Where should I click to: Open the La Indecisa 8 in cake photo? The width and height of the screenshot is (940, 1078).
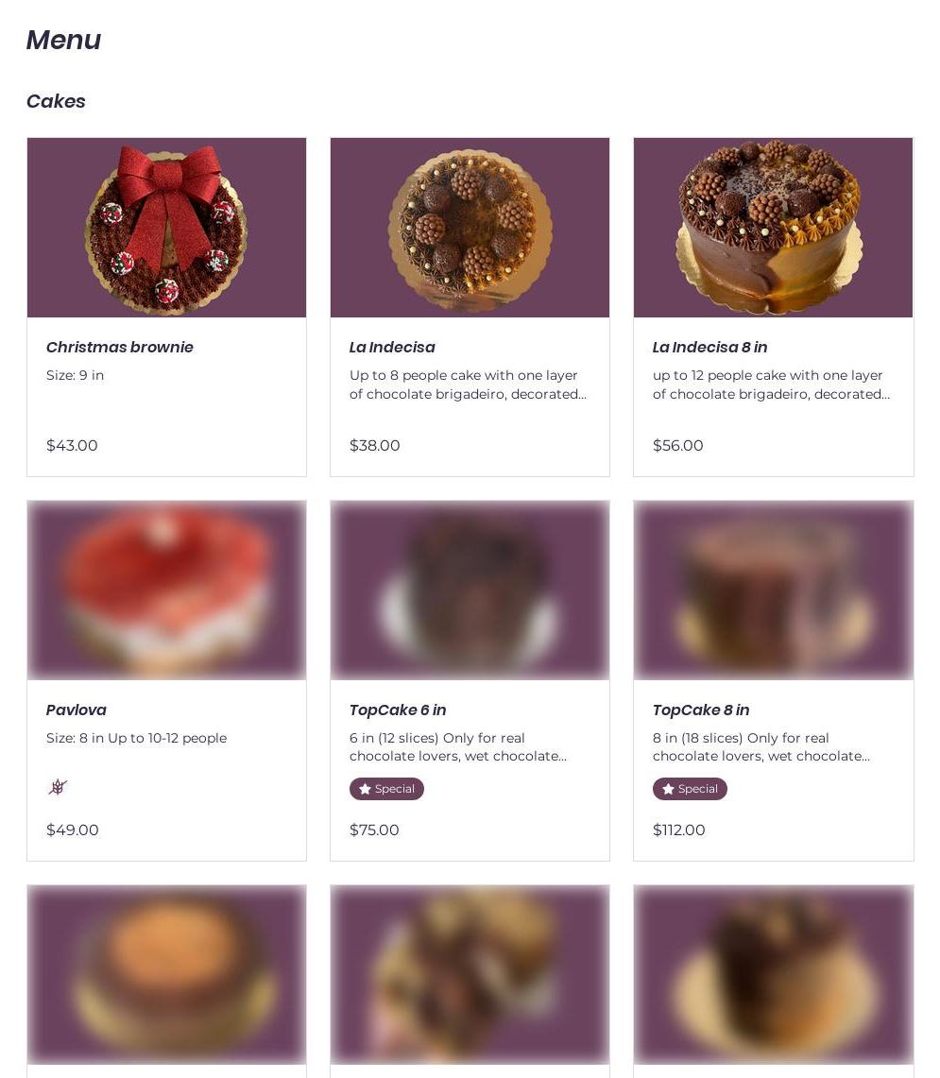click(x=773, y=228)
